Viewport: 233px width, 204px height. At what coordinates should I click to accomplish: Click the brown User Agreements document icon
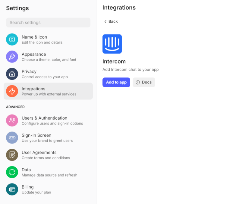click(x=12, y=155)
